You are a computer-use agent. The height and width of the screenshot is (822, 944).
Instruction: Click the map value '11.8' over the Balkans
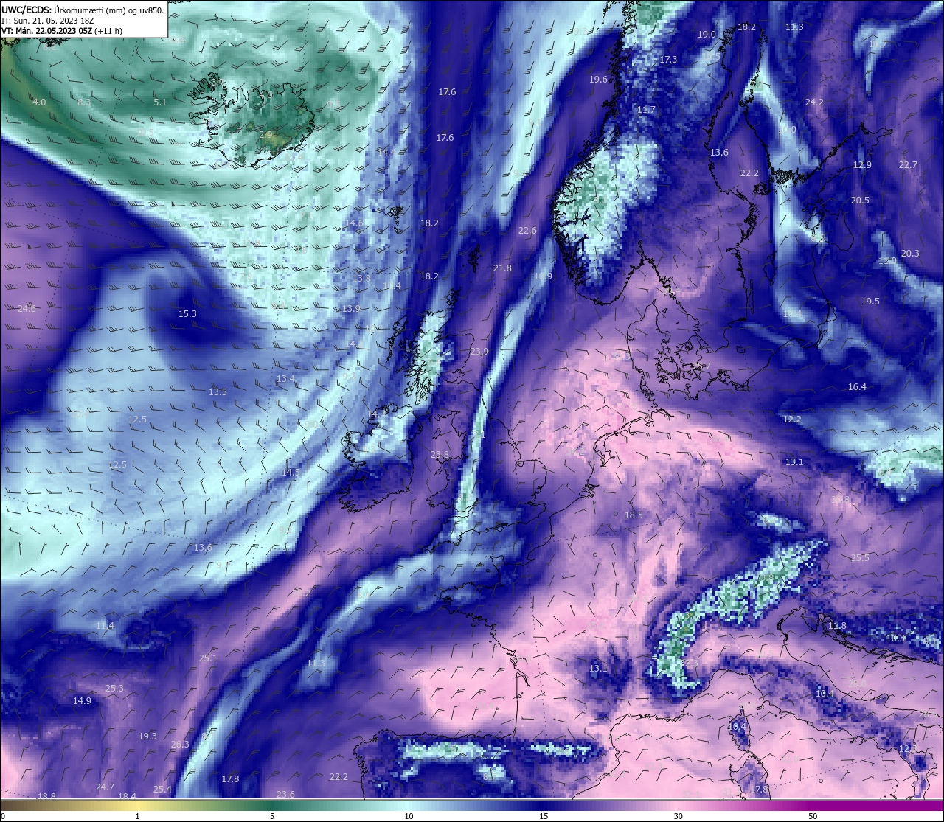[837, 626]
